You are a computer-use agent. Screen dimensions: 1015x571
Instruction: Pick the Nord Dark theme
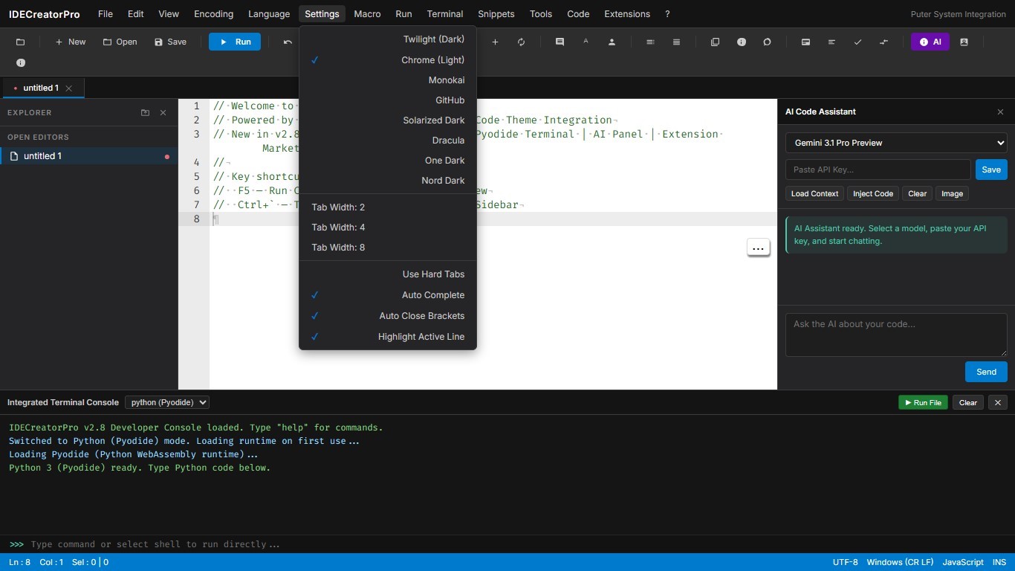pos(387,181)
